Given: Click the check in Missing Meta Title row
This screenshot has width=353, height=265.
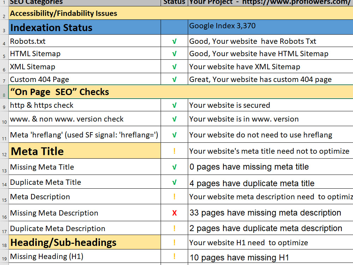Looking at the screenshot, I should 174,167.
